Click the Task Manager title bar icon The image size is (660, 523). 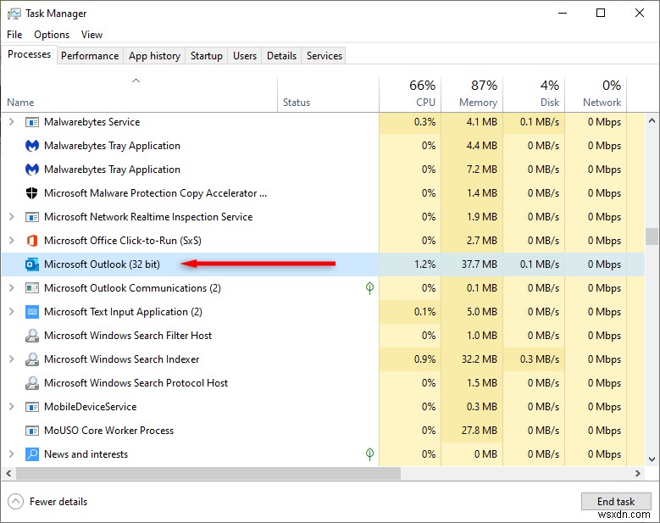[14, 14]
